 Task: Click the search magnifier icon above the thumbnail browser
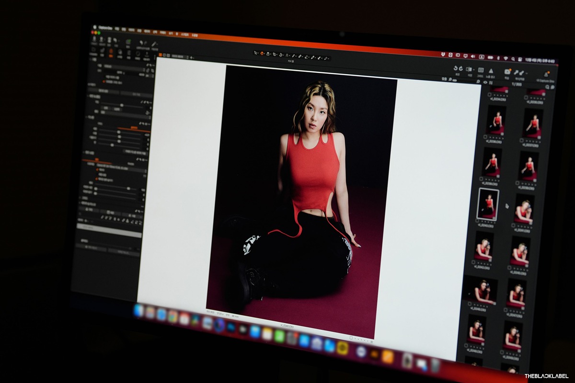tap(477, 82)
